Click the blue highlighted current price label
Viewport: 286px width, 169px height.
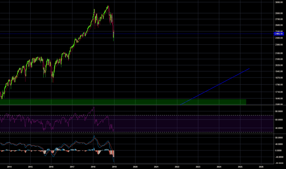[279, 33]
